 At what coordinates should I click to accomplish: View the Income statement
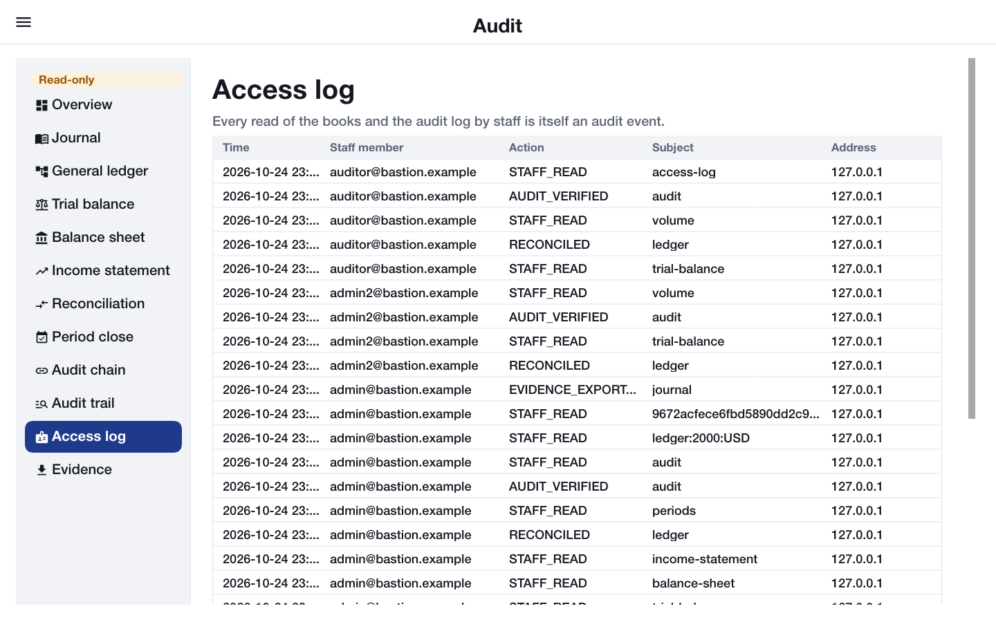[x=103, y=271]
